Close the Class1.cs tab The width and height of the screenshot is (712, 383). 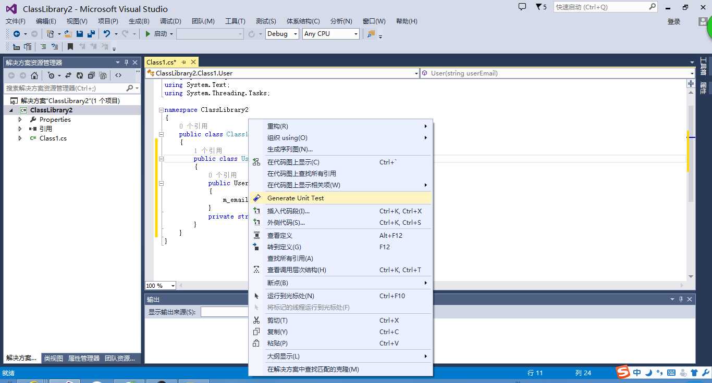coord(193,62)
